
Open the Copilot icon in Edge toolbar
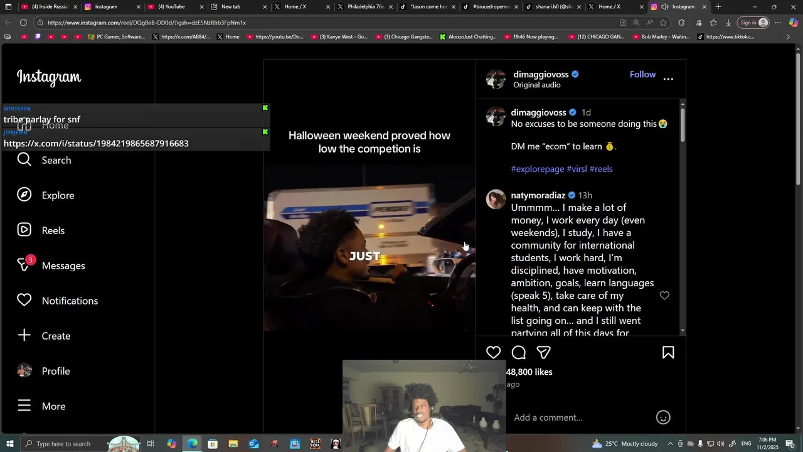[794, 23]
